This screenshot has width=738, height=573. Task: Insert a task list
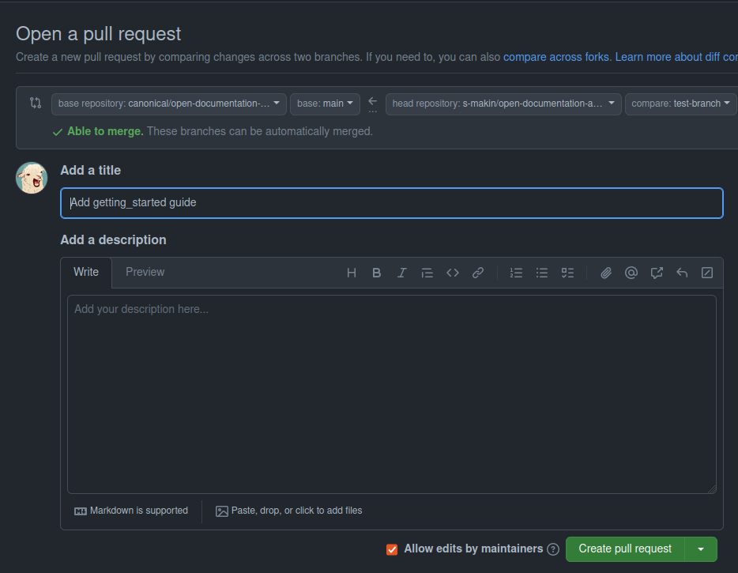[x=567, y=273]
